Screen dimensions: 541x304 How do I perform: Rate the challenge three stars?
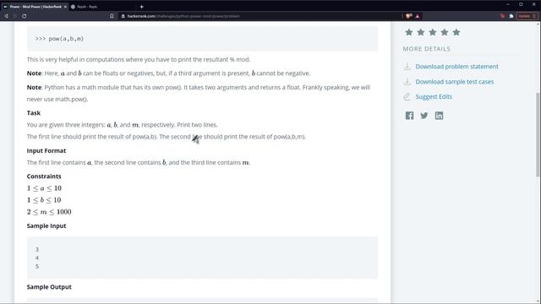coord(432,32)
